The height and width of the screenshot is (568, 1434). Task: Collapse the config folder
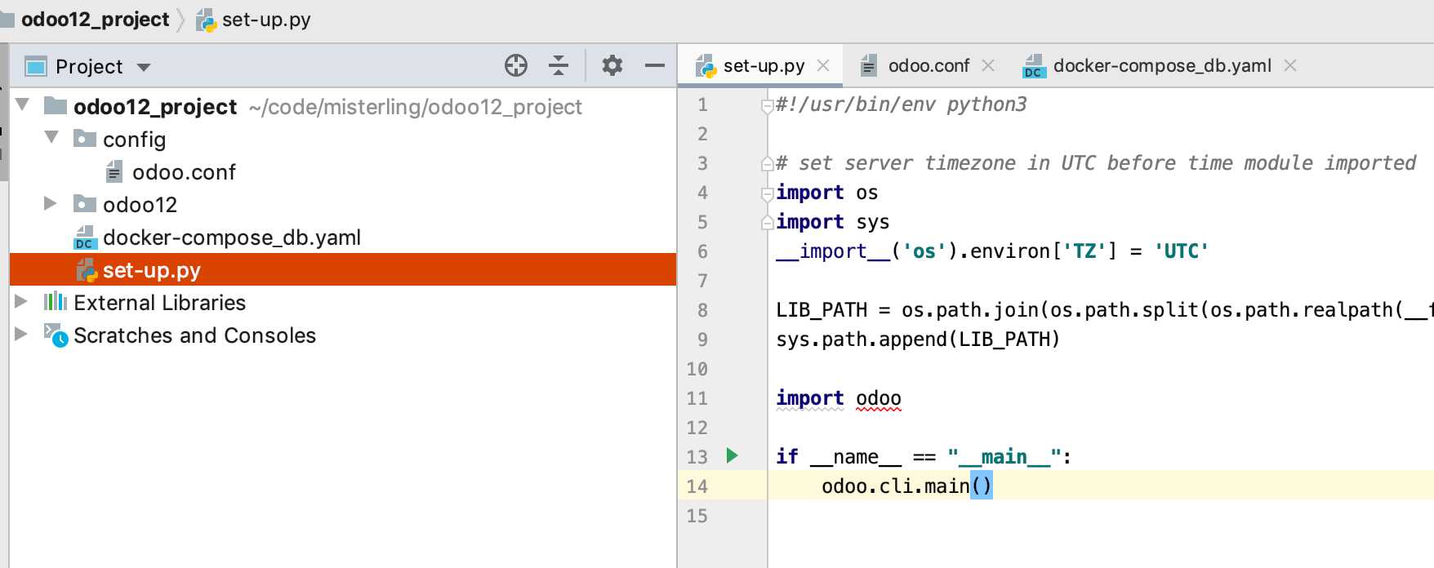[x=52, y=138]
